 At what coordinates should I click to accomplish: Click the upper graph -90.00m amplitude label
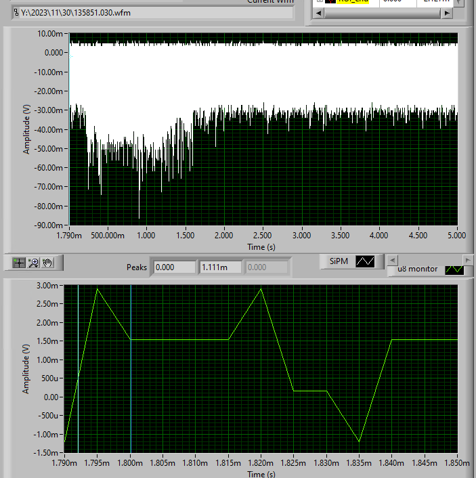pos(48,225)
